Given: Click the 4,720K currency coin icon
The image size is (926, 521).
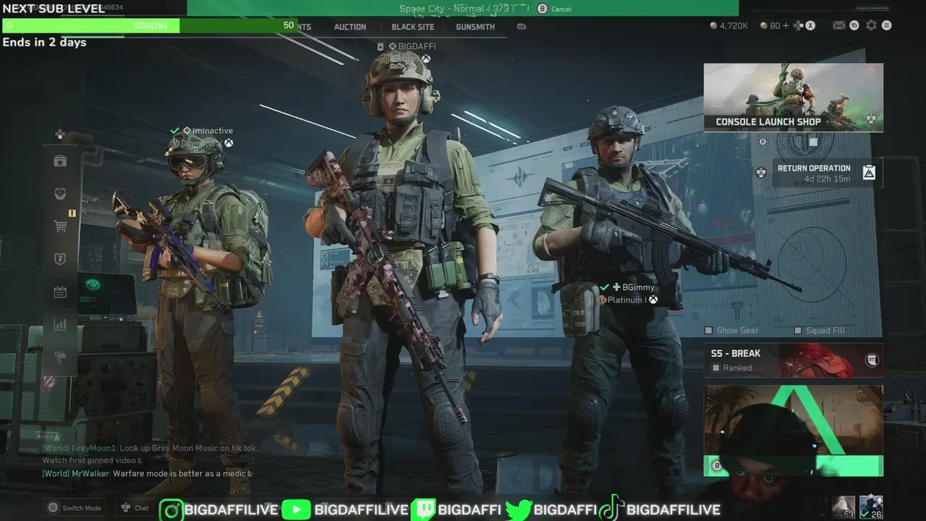Looking at the screenshot, I should 713,25.
